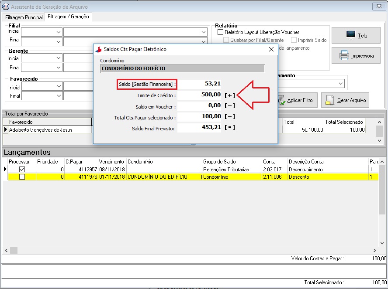Switch to the Filtragem Principal tab

coord(24,17)
